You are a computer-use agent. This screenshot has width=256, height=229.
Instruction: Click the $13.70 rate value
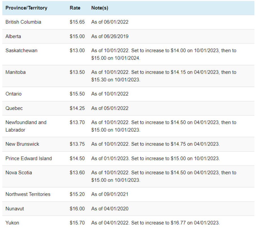[77, 122]
